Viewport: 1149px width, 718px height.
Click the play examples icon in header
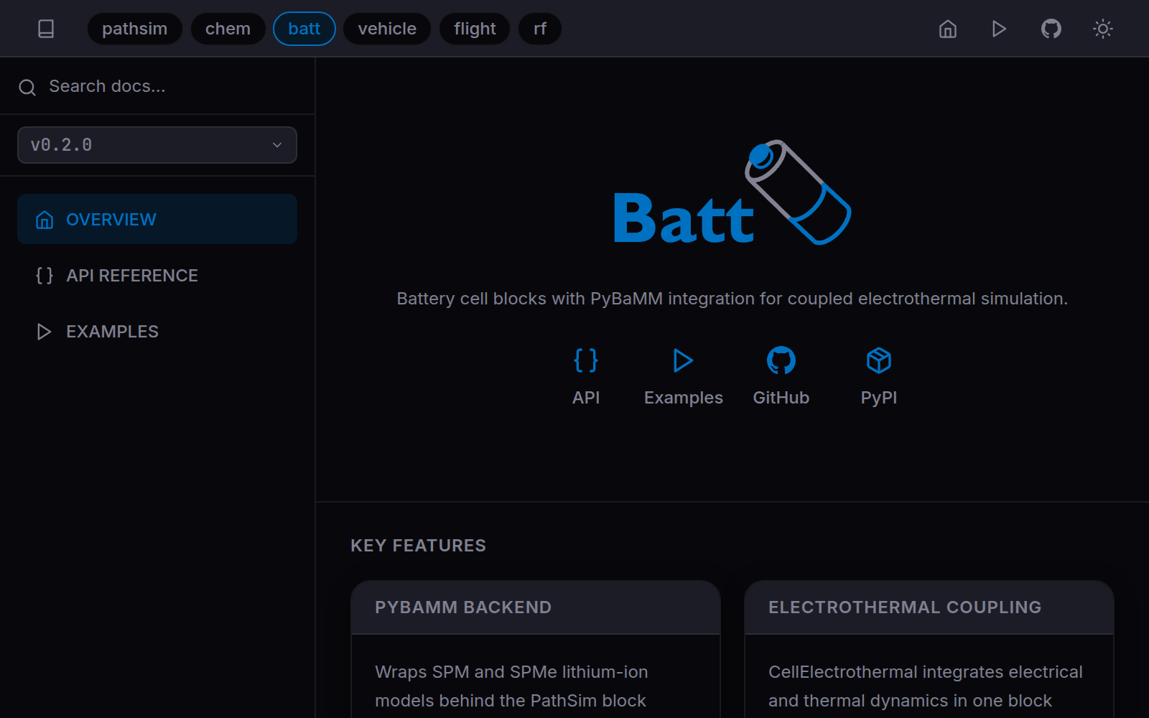point(999,29)
